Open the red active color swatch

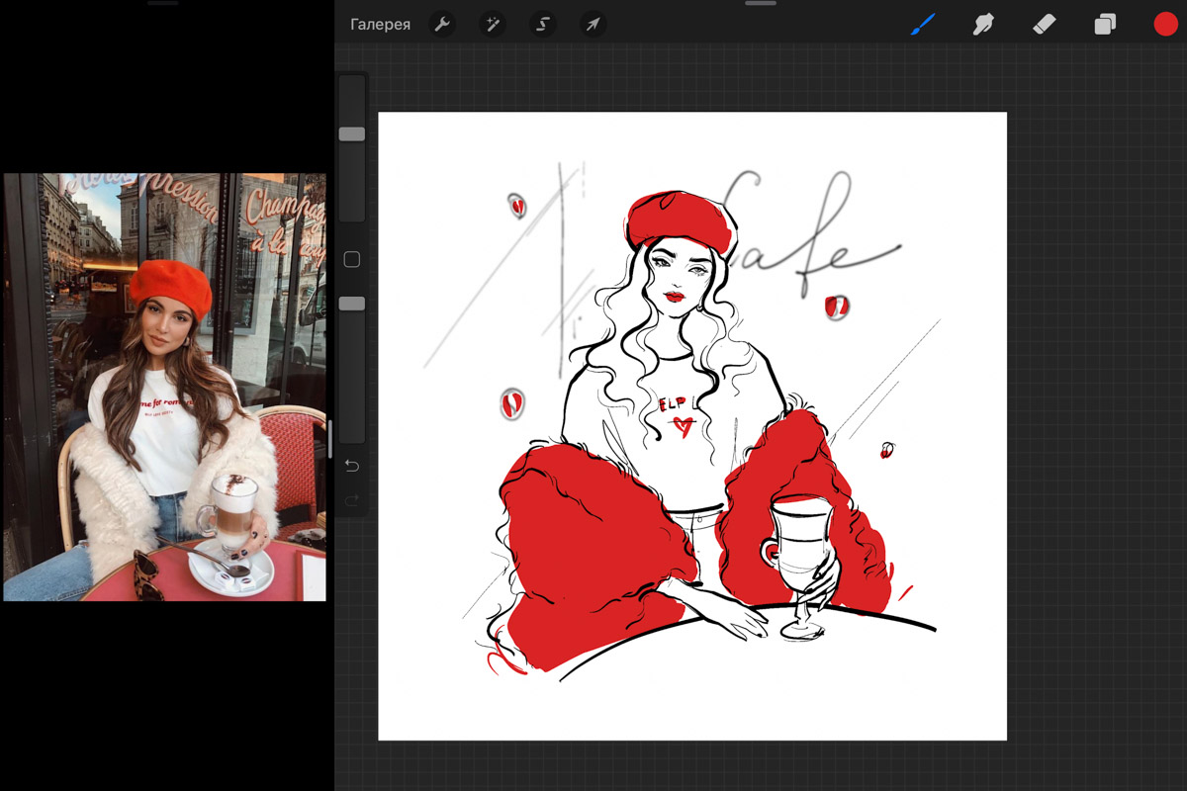pos(1165,25)
